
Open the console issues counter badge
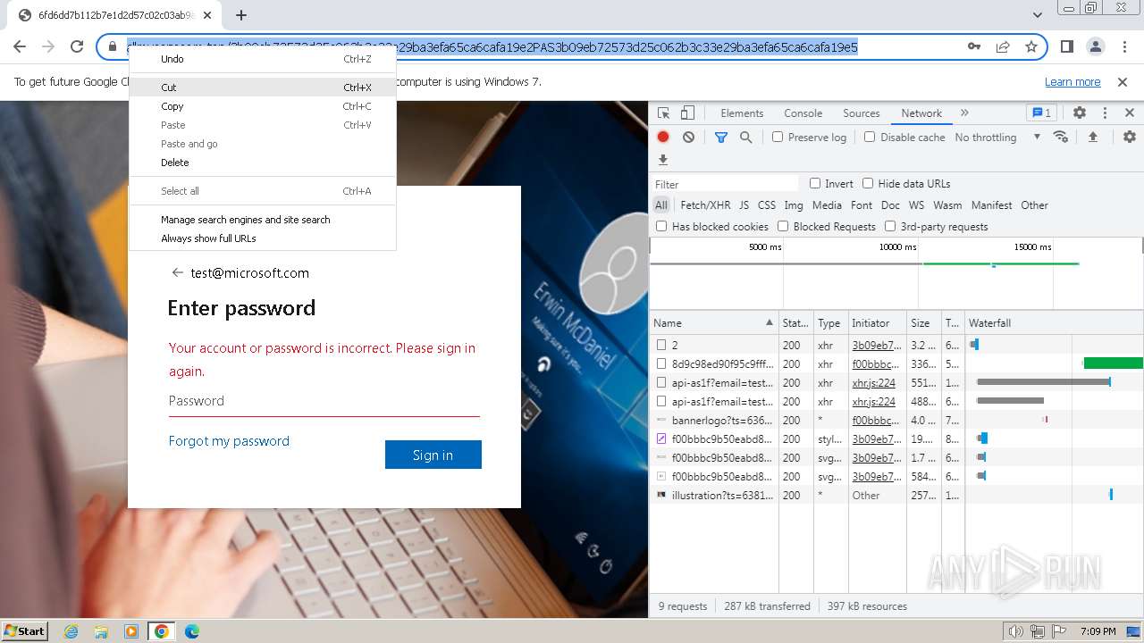(x=1041, y=113)
